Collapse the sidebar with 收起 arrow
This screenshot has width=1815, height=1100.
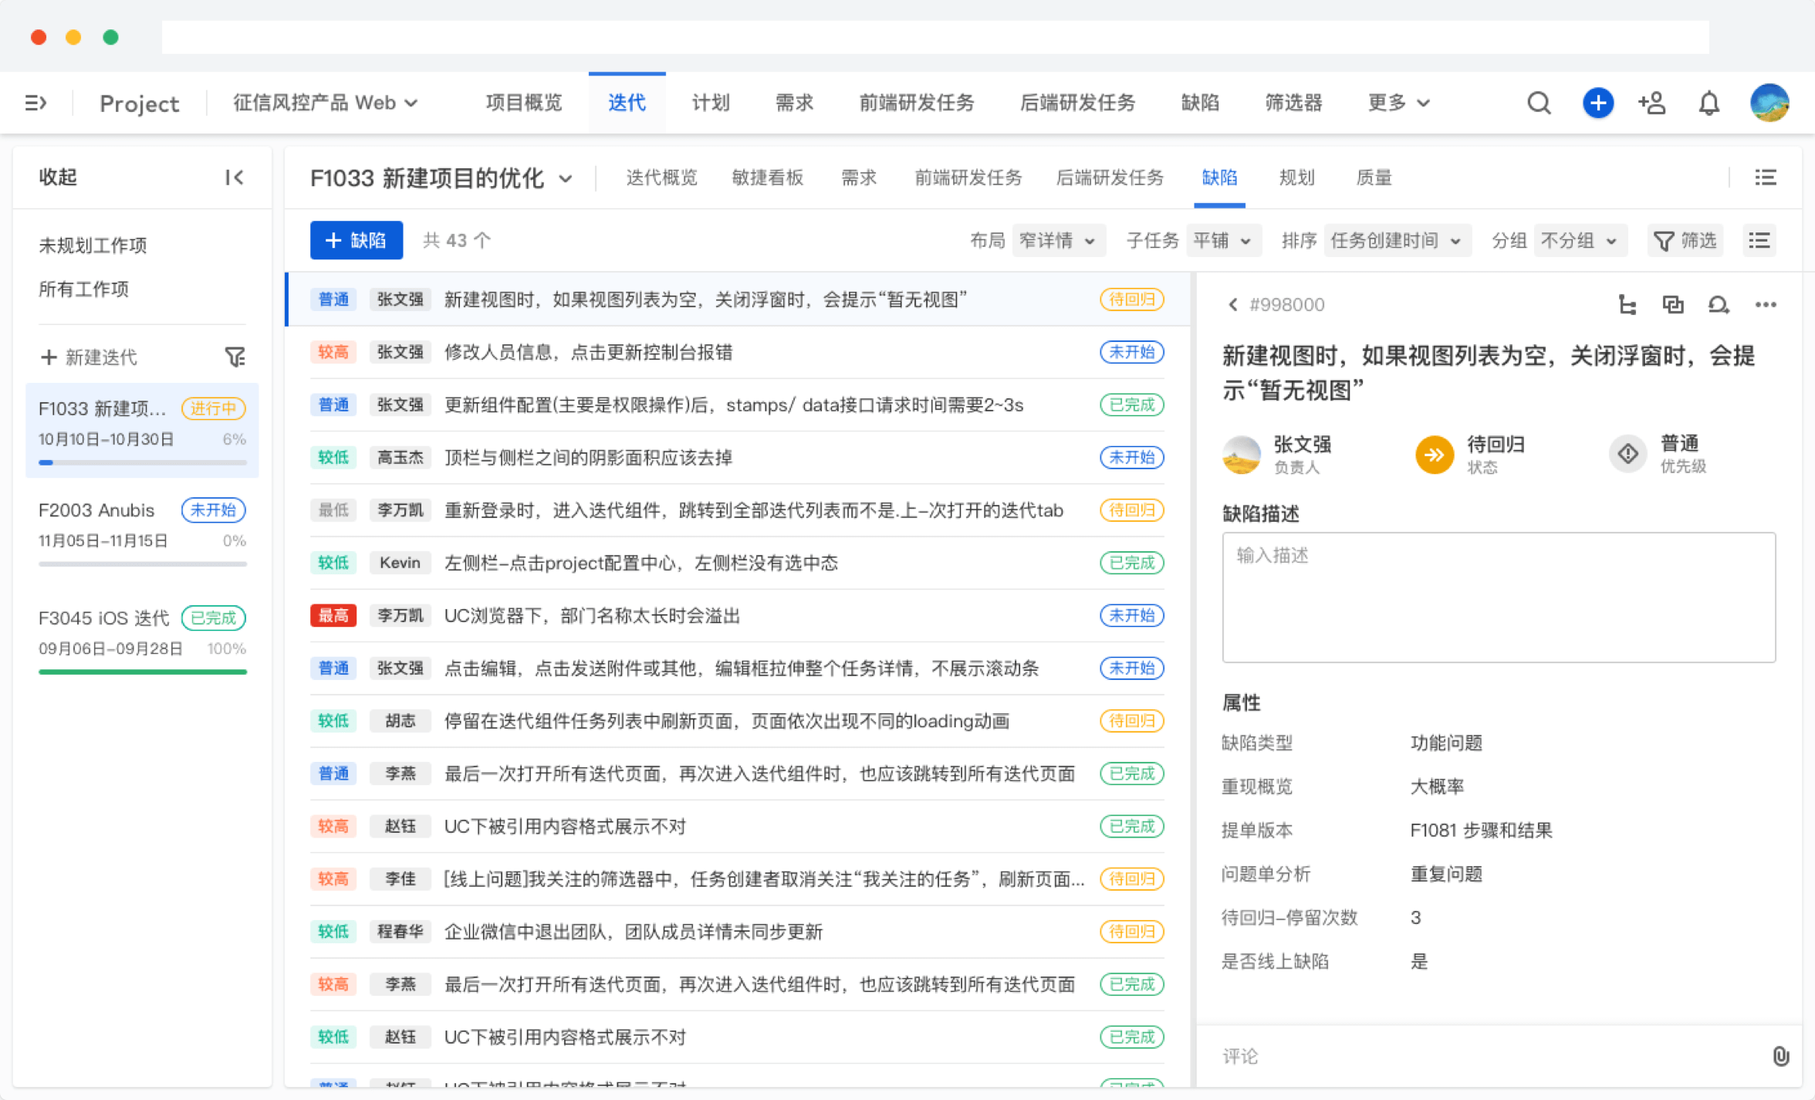tap(234, 178)
